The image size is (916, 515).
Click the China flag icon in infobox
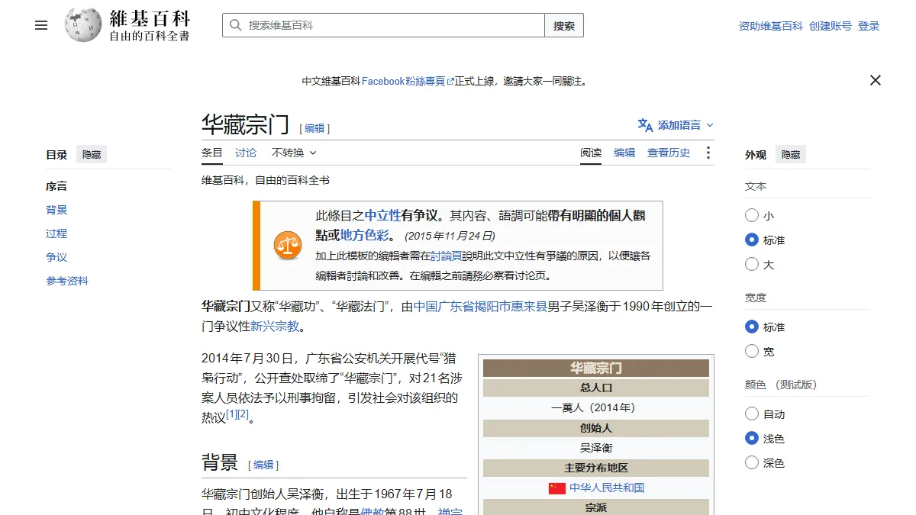pos(557,488)
